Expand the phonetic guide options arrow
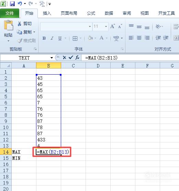This screenshot has width=179, height=191. (x=122, y=38)
